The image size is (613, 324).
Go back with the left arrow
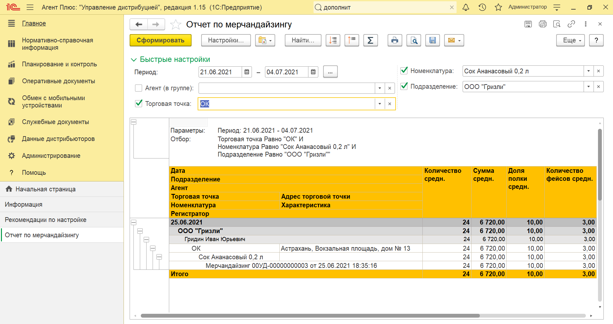tap(139, 24)
